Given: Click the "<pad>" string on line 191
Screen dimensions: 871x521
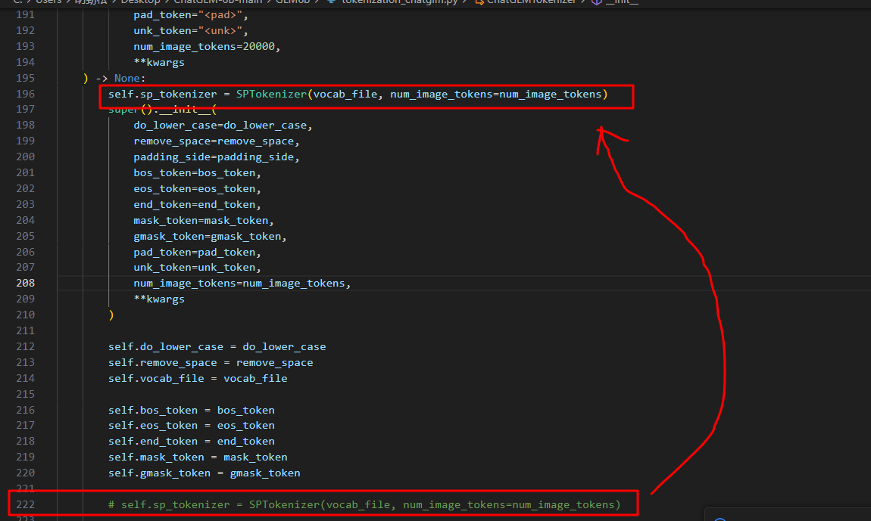Looking at the screenshot, I should tap(220, 15).
